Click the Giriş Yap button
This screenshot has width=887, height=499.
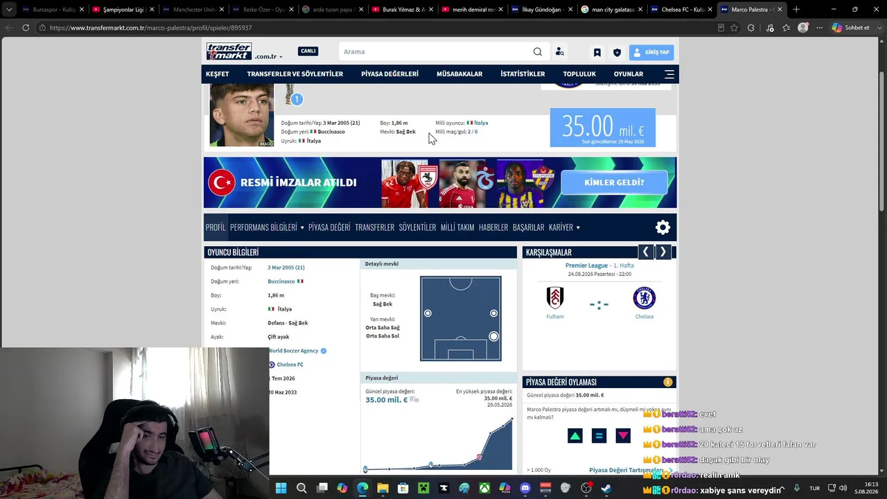[x=651, y=53]
